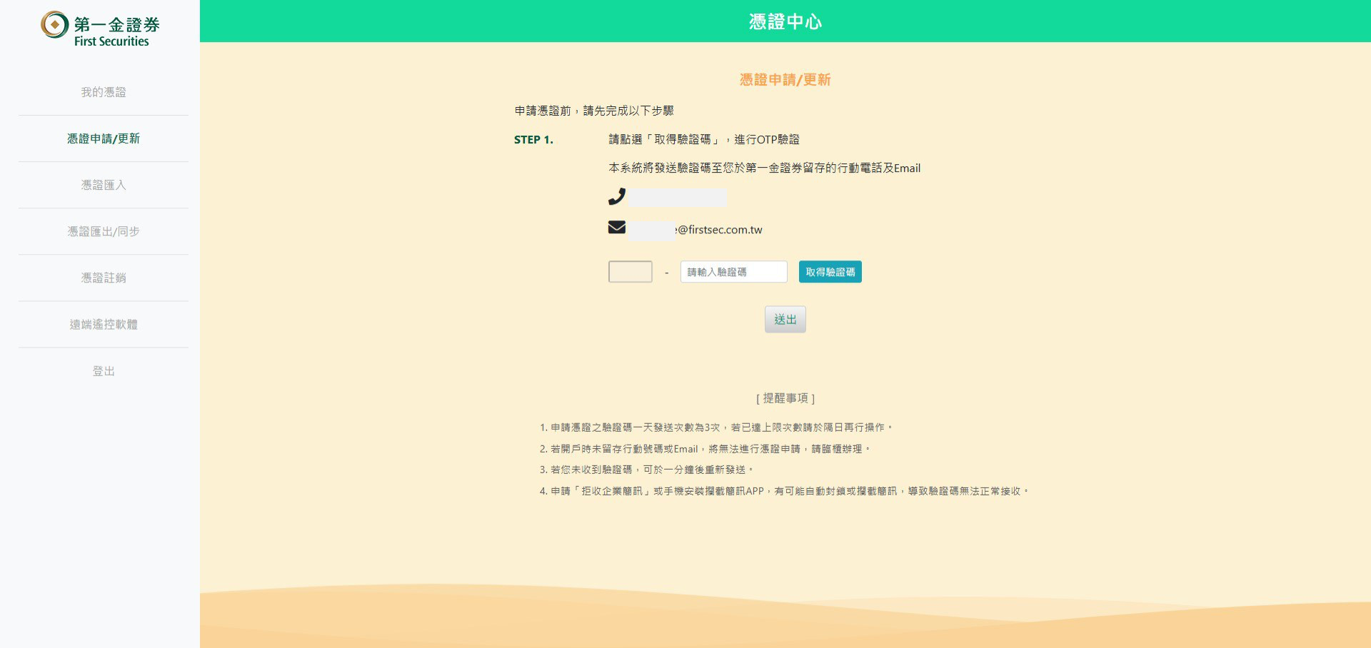Click the @firstsec.com.tw email address
Viewport: 1371px width, 648px height.
coord(720,230)
